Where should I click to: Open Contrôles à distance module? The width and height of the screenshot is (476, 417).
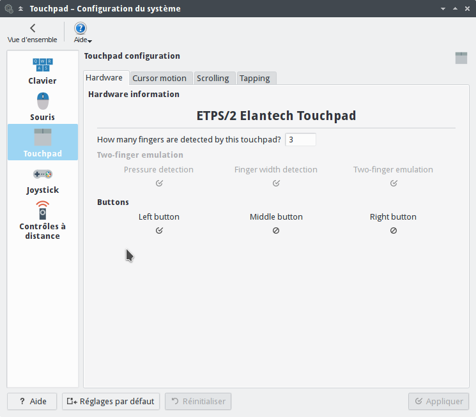[42, 220]
